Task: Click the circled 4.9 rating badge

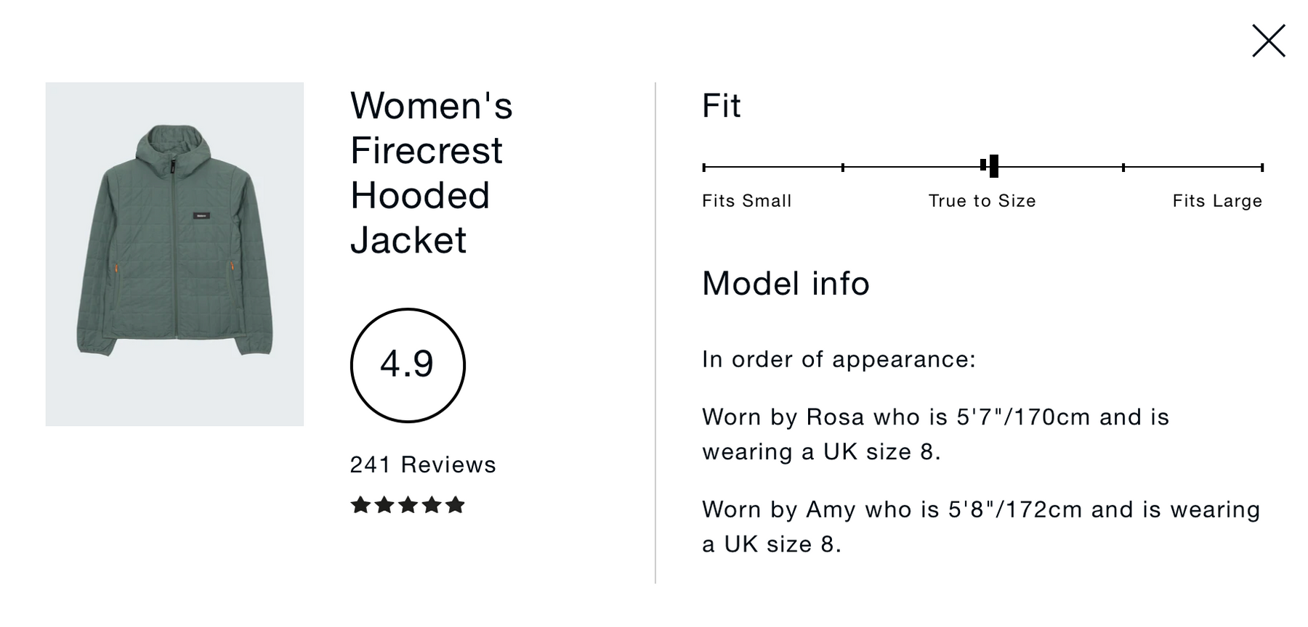Action: [408, 365]
